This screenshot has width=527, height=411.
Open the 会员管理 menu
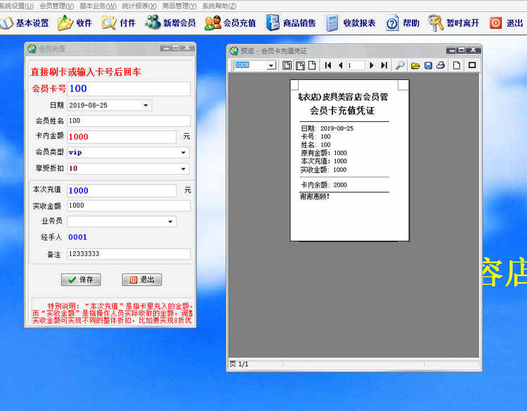coord(56,6)
